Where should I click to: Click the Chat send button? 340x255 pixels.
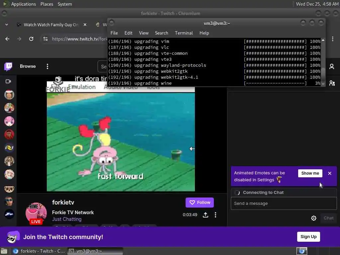coord(328,218)
